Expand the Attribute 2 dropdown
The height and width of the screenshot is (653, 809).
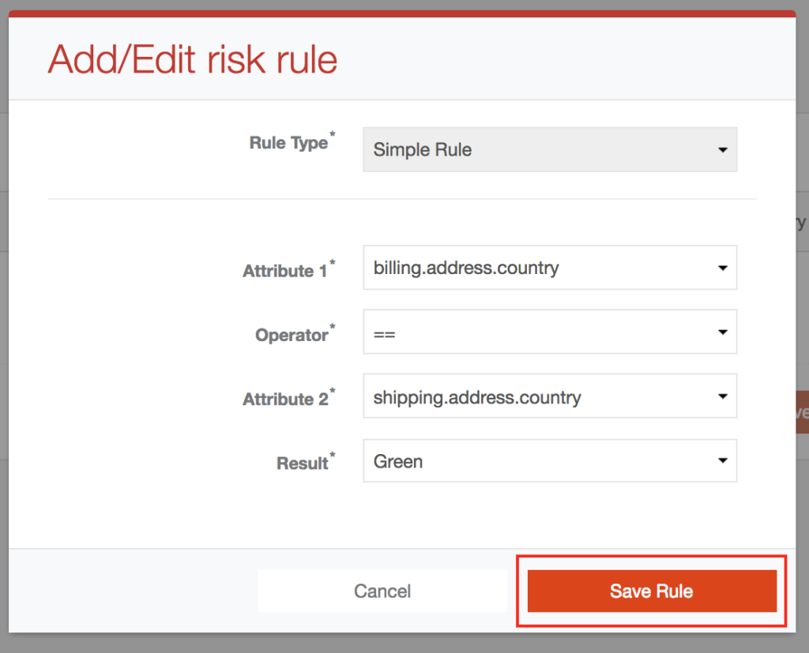click(550, 396)
